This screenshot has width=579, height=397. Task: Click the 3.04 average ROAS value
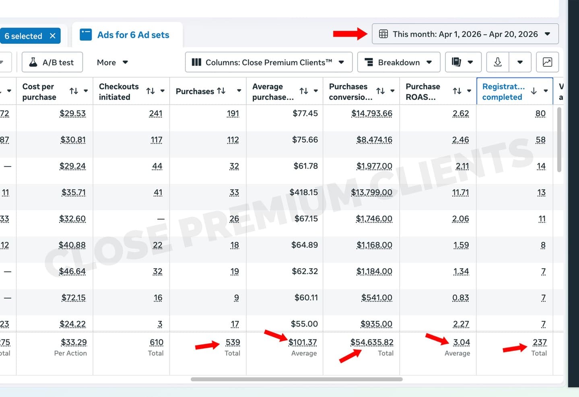click(462, 342)
